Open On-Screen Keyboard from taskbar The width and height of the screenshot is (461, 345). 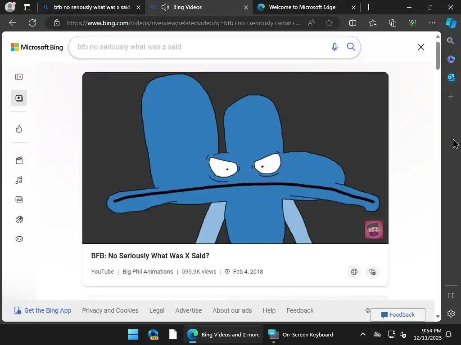300,334
